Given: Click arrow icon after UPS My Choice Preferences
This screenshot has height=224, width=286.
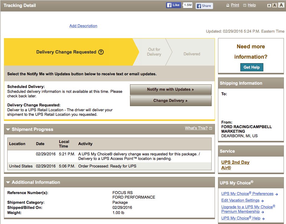Looking at the screenshot, I should coord(277,194).
